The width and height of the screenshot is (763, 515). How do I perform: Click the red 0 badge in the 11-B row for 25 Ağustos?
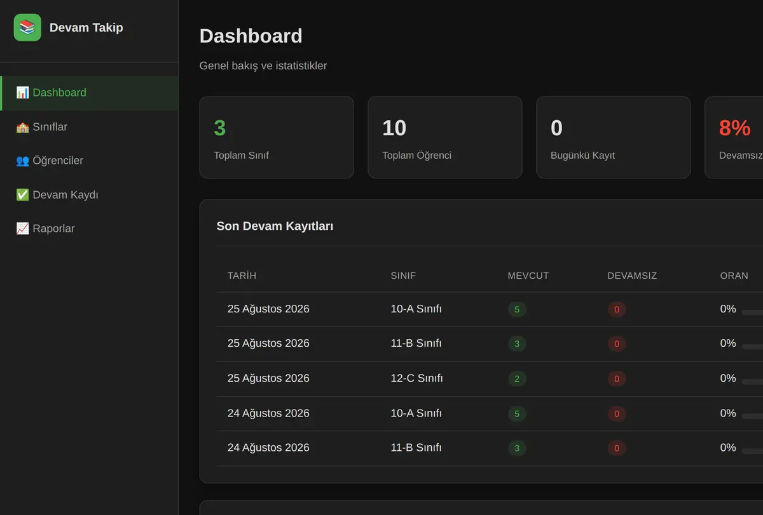coord(617,344)
